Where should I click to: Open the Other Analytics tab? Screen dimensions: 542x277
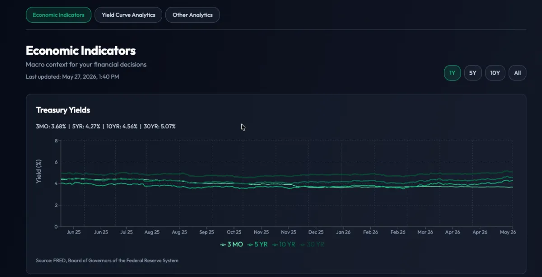tap(192, 15)
